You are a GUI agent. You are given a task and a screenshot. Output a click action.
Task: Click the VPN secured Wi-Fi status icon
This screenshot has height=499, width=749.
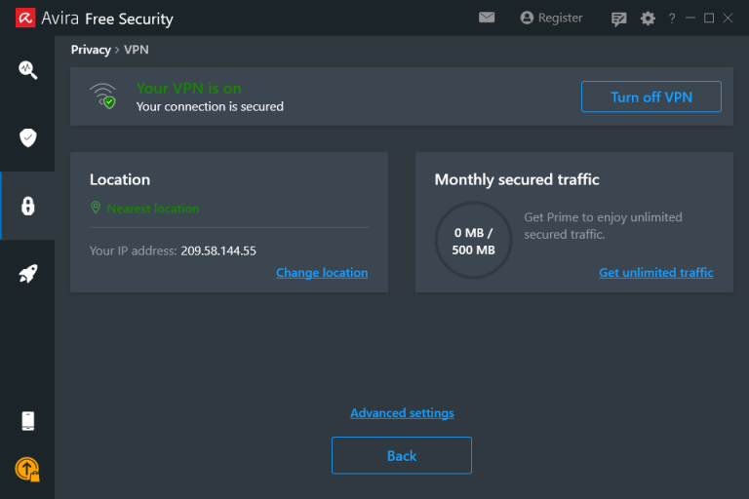pyautogui.click(x=103, y=96)
